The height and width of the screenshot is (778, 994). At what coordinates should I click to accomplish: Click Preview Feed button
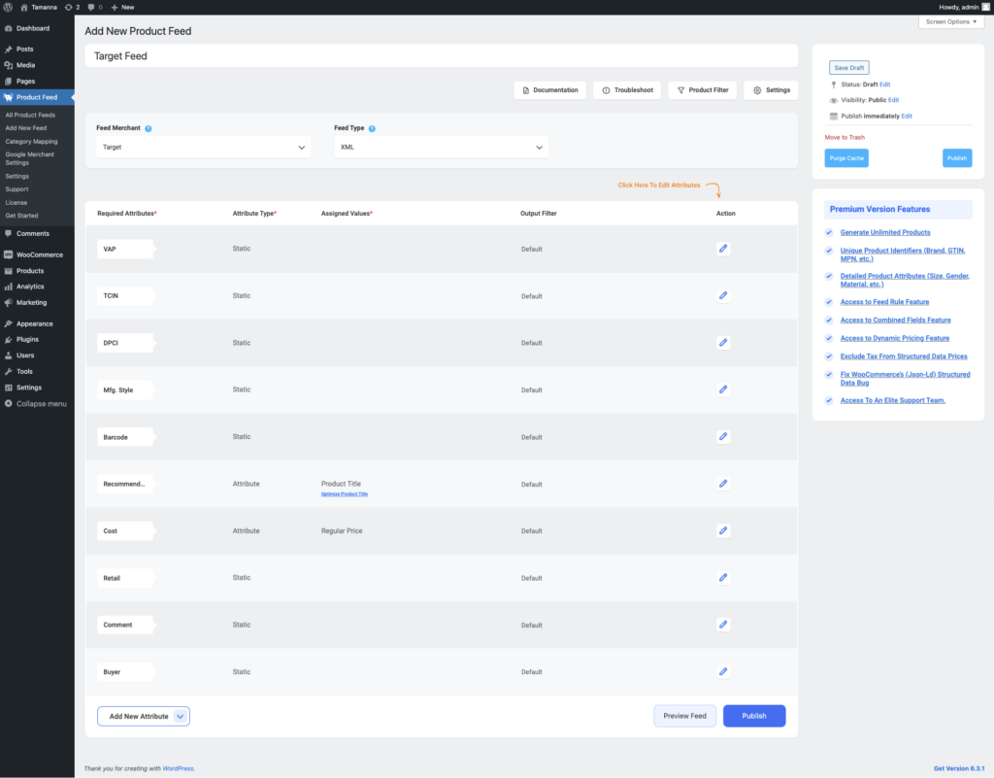click(684, 716)
